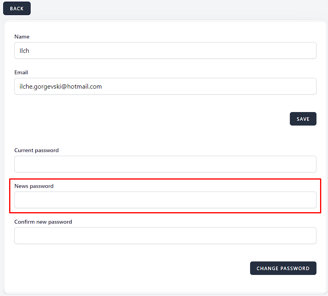Click the "Ilch" text in Name field
This screenshot has height=296, width=328.
25,51
